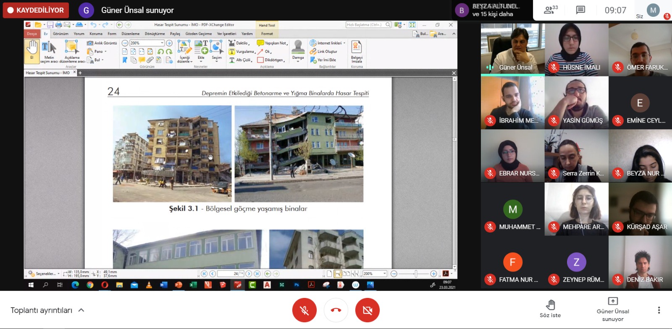The image size is (672, 329).
Task: Open Meet more options three dots
Action: [x=659, y=310]
